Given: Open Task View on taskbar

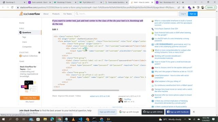Looking at the screenshot, I should coord(24,119).
